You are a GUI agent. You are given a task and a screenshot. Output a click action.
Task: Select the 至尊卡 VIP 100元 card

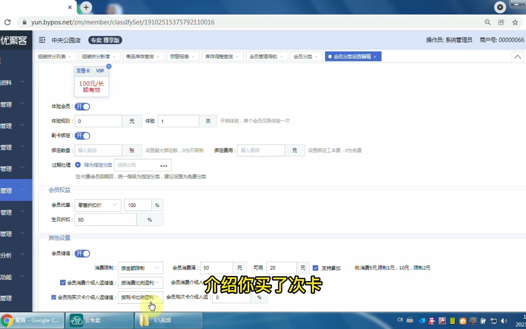pos(91,82)
